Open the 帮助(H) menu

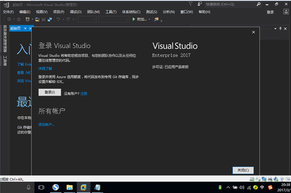click(204, 12)
